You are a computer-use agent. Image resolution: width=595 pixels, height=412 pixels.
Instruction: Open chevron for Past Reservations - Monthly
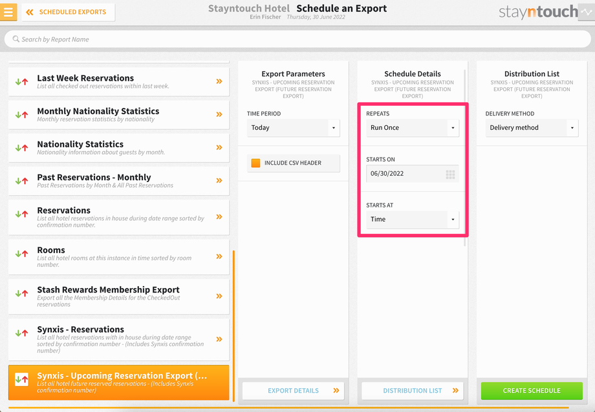(219, 180)
